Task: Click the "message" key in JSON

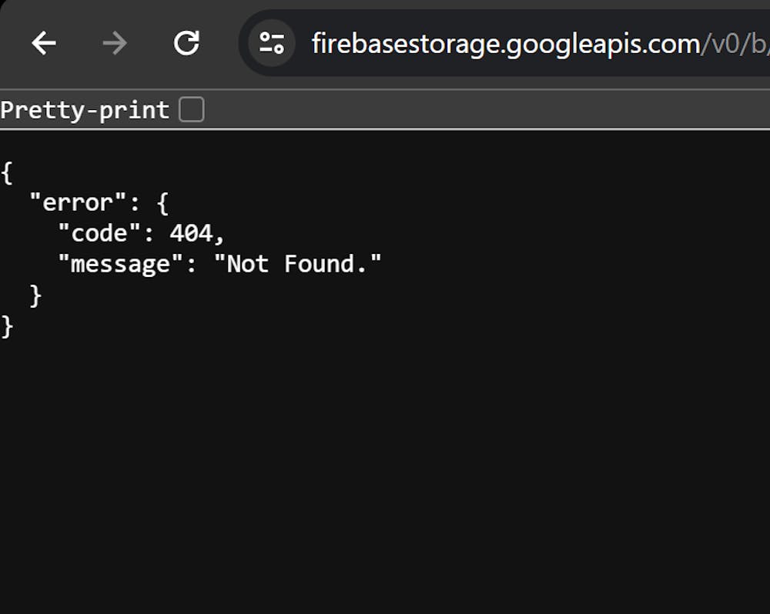Action: [121, 264]
